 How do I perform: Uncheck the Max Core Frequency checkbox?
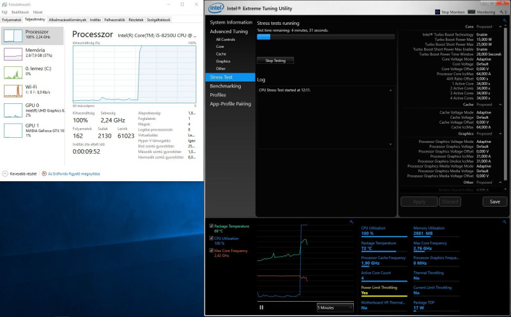(x=211, y=251)
